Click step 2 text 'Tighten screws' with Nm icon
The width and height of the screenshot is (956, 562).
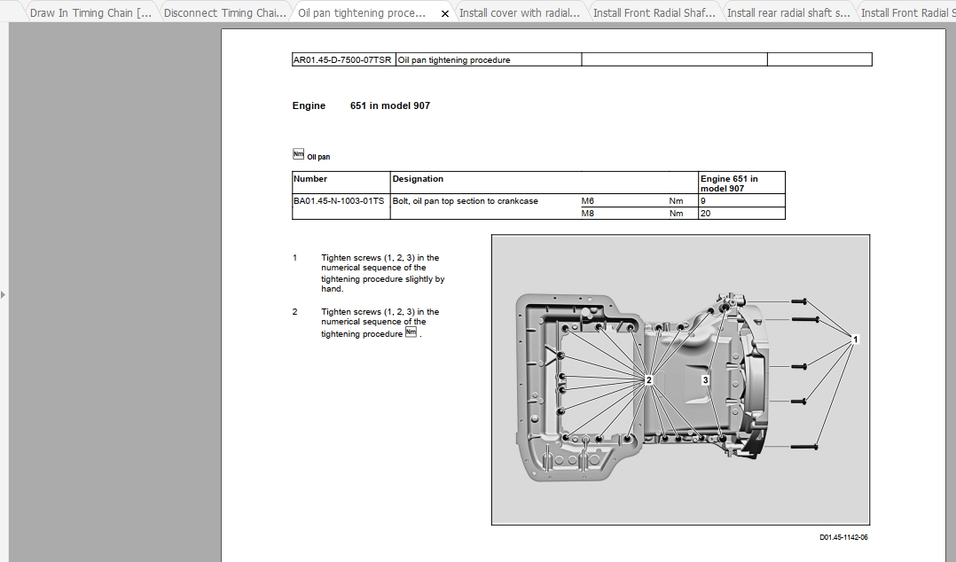click(x=380, y=323)
